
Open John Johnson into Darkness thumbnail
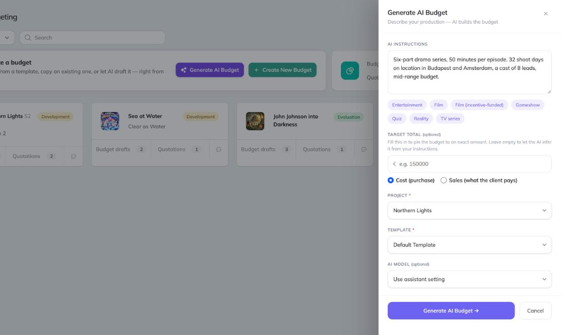255,121
